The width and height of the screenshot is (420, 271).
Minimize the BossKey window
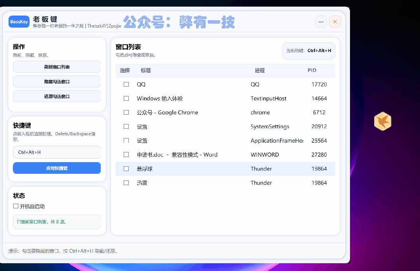click(321, 22)
